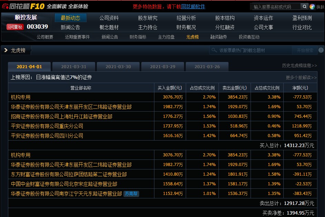
Task: Select the 龙虎榜 sub-tab
Action: tap(192, 37)
